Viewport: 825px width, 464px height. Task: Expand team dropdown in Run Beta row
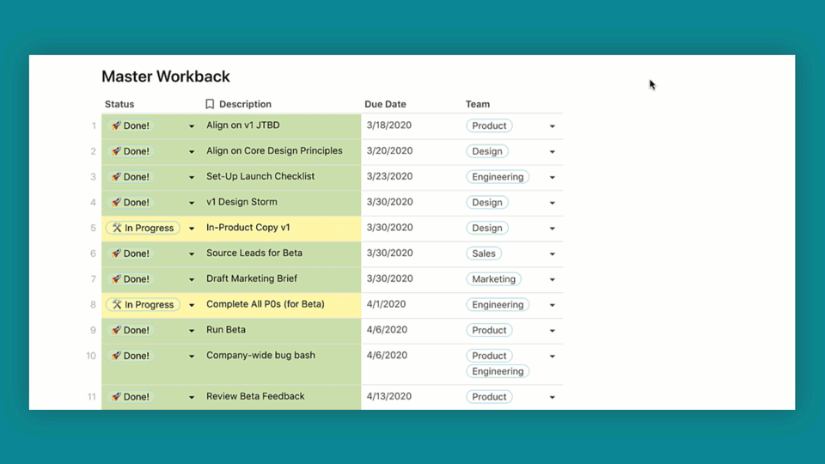click(552, 331)
